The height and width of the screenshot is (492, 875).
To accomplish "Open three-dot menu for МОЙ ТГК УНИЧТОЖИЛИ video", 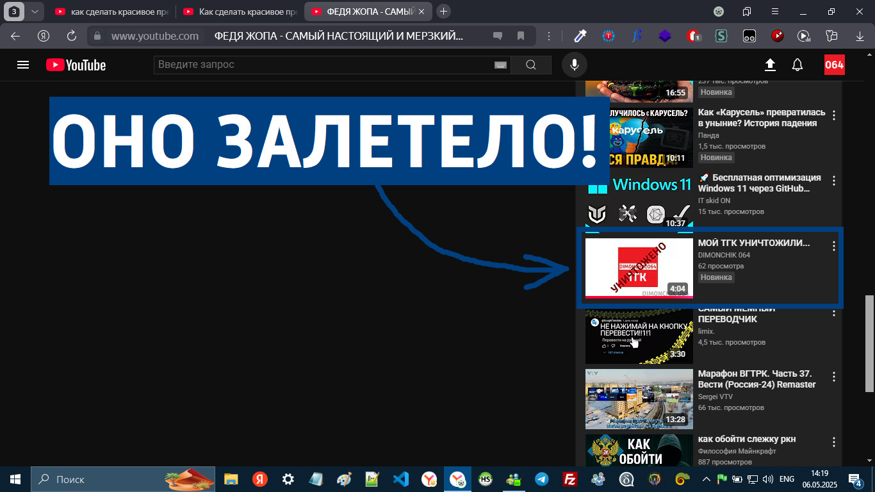I will (x=833, y=246).
